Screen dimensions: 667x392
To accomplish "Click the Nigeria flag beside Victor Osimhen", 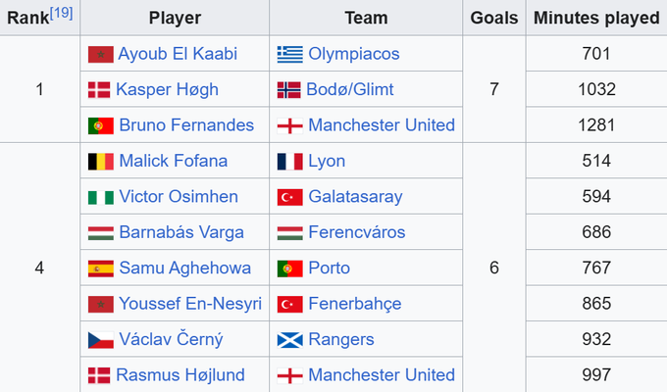I will pos(101,197).
